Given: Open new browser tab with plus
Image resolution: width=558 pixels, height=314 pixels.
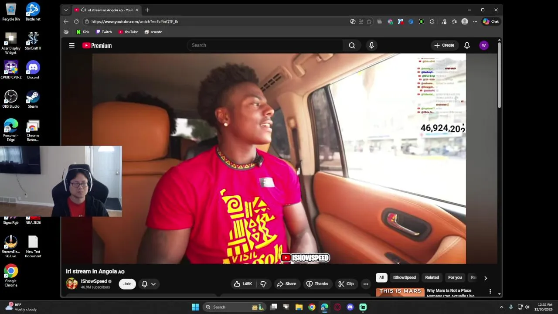Looking at the screenshot, I should pos(147,10).
